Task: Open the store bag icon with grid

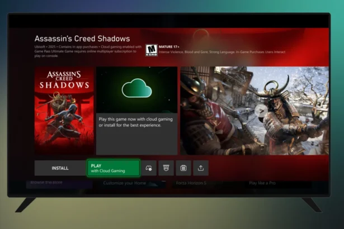Action: (x=183, y=168)
